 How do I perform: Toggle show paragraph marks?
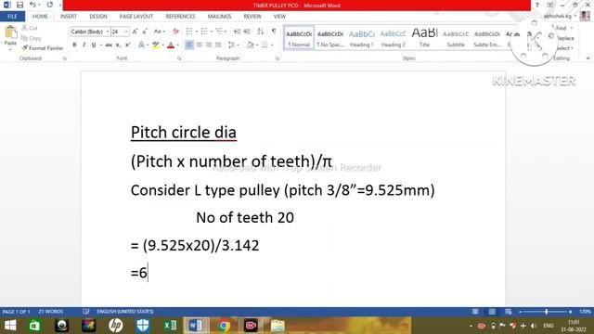274,32
